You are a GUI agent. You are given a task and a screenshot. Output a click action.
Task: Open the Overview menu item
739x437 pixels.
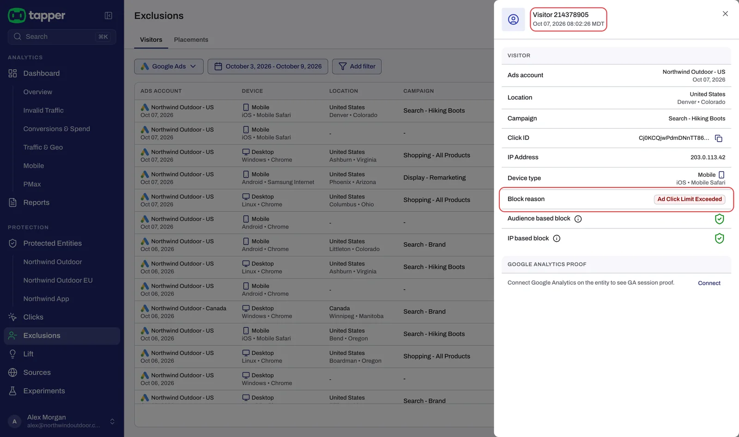(38, 92)
